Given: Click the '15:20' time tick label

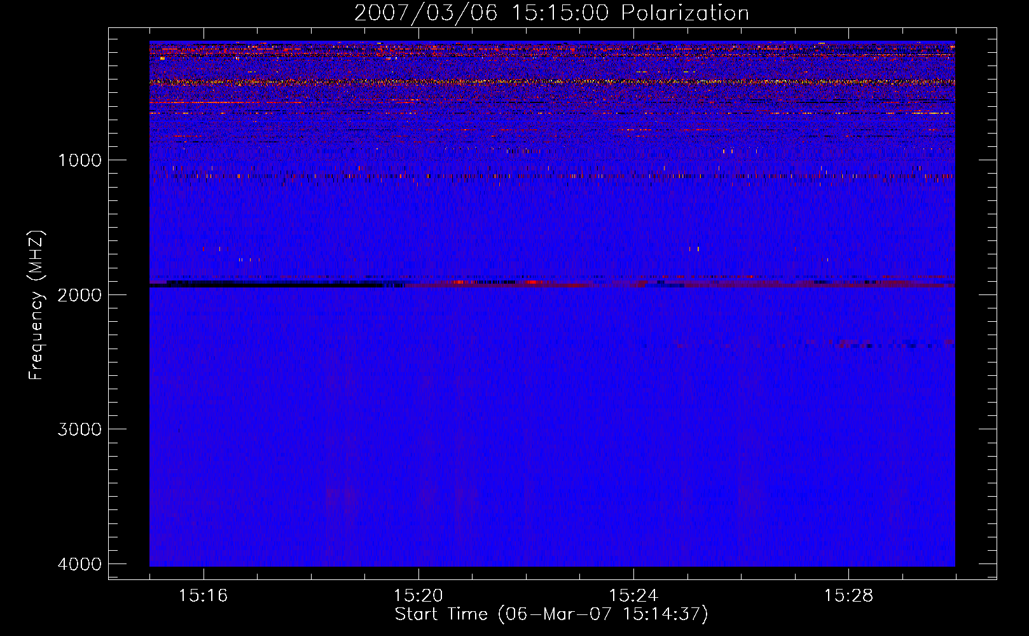Looking at the screenshot, I should [418, 596].
